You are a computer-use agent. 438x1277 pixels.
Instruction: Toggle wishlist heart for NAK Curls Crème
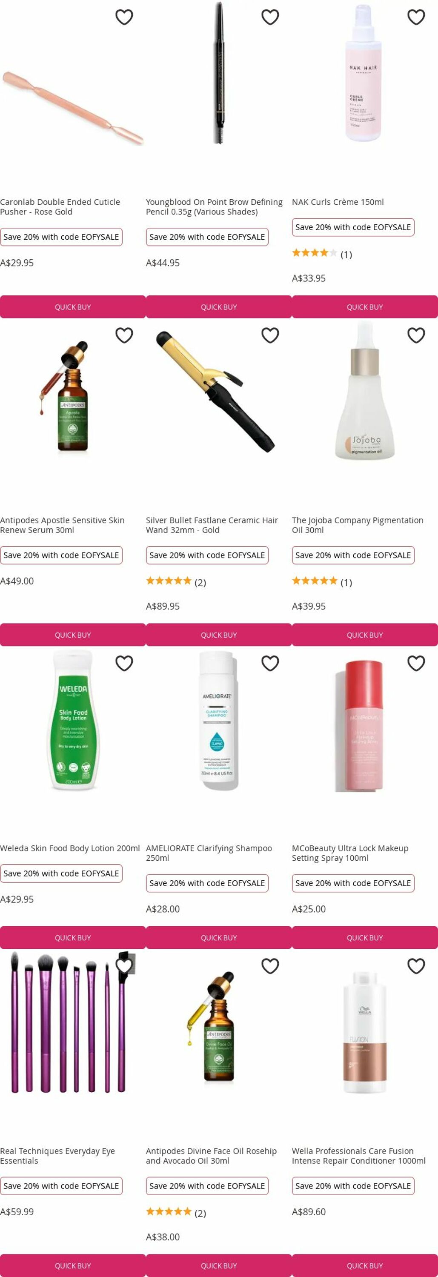tap(416, 17)
